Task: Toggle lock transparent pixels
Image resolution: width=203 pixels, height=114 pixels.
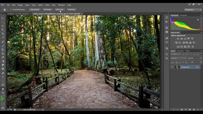Action: click(176, 62)
